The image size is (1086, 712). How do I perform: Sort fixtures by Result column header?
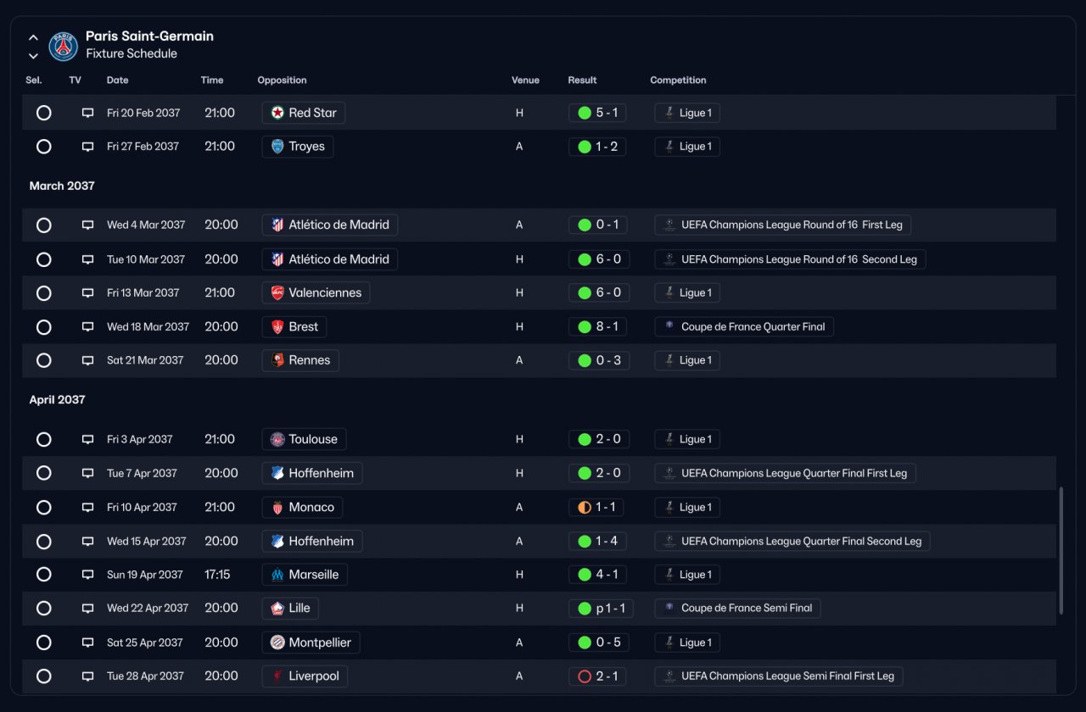pyautogui.click(x=582, y=81)
